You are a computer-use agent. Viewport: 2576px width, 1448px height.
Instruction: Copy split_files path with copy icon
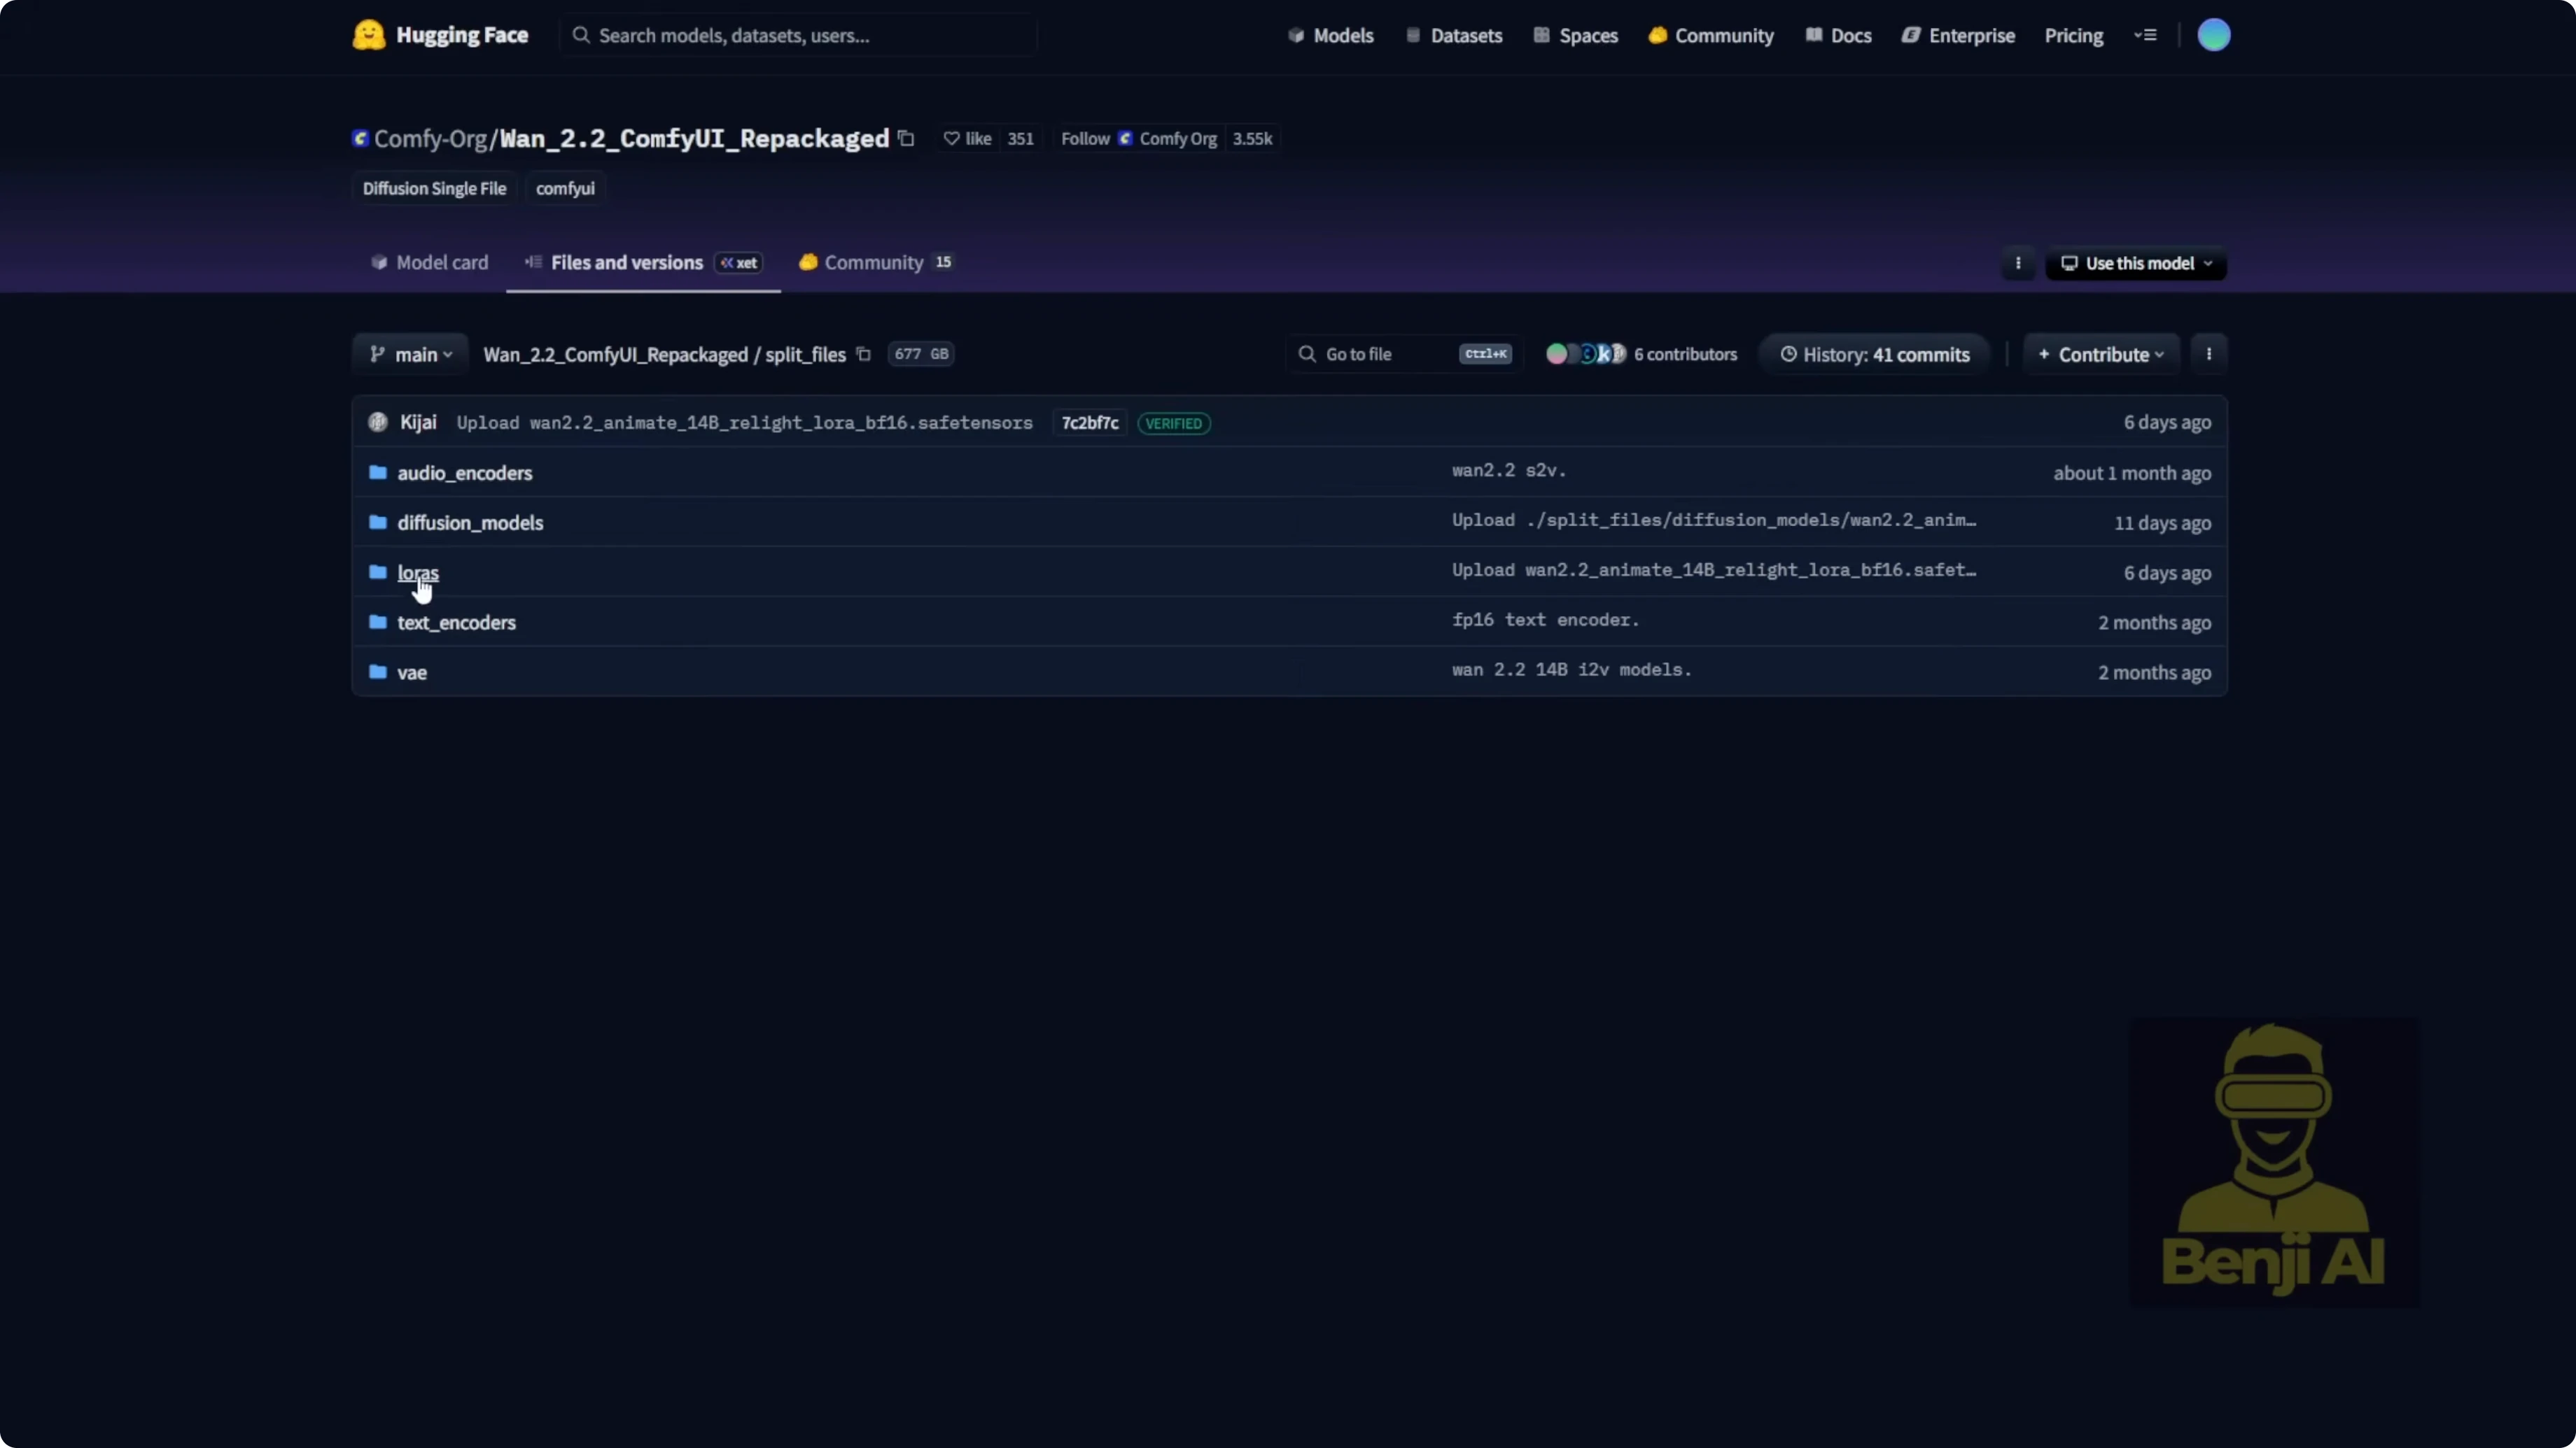pyautogui.click(x=864, y=354)
